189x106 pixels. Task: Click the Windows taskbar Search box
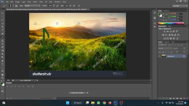(x=78, y=103)
